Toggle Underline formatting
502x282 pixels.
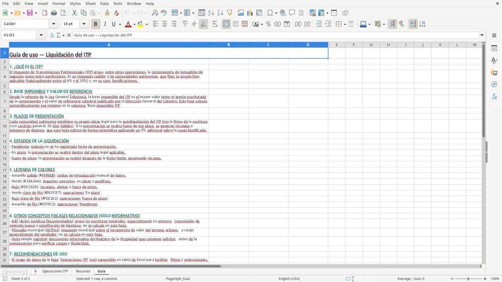[114, 24]
